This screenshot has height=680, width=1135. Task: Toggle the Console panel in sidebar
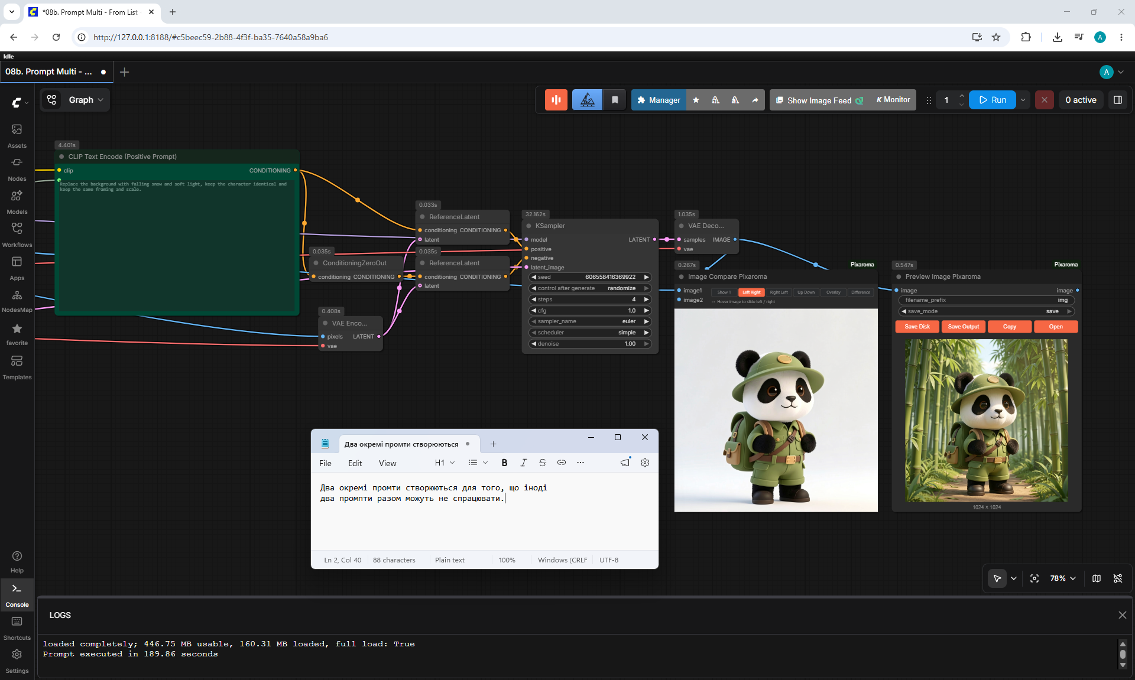(x=17, y=595)
